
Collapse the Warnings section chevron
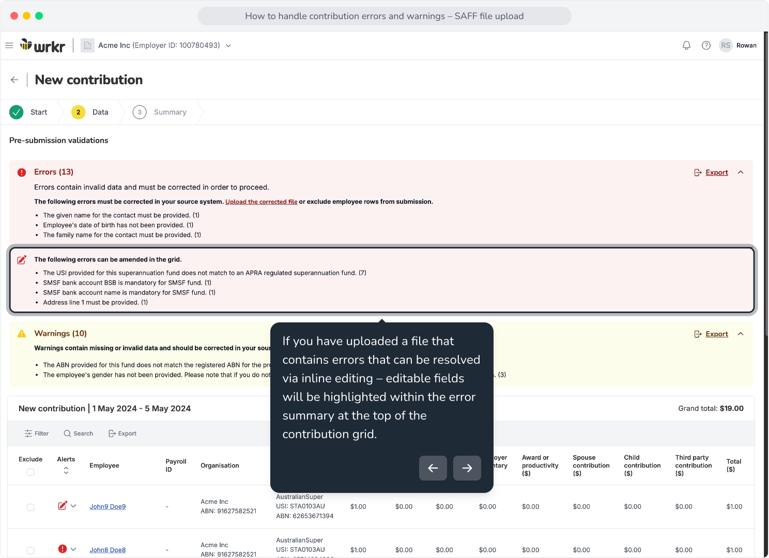[x=741, y=334]
